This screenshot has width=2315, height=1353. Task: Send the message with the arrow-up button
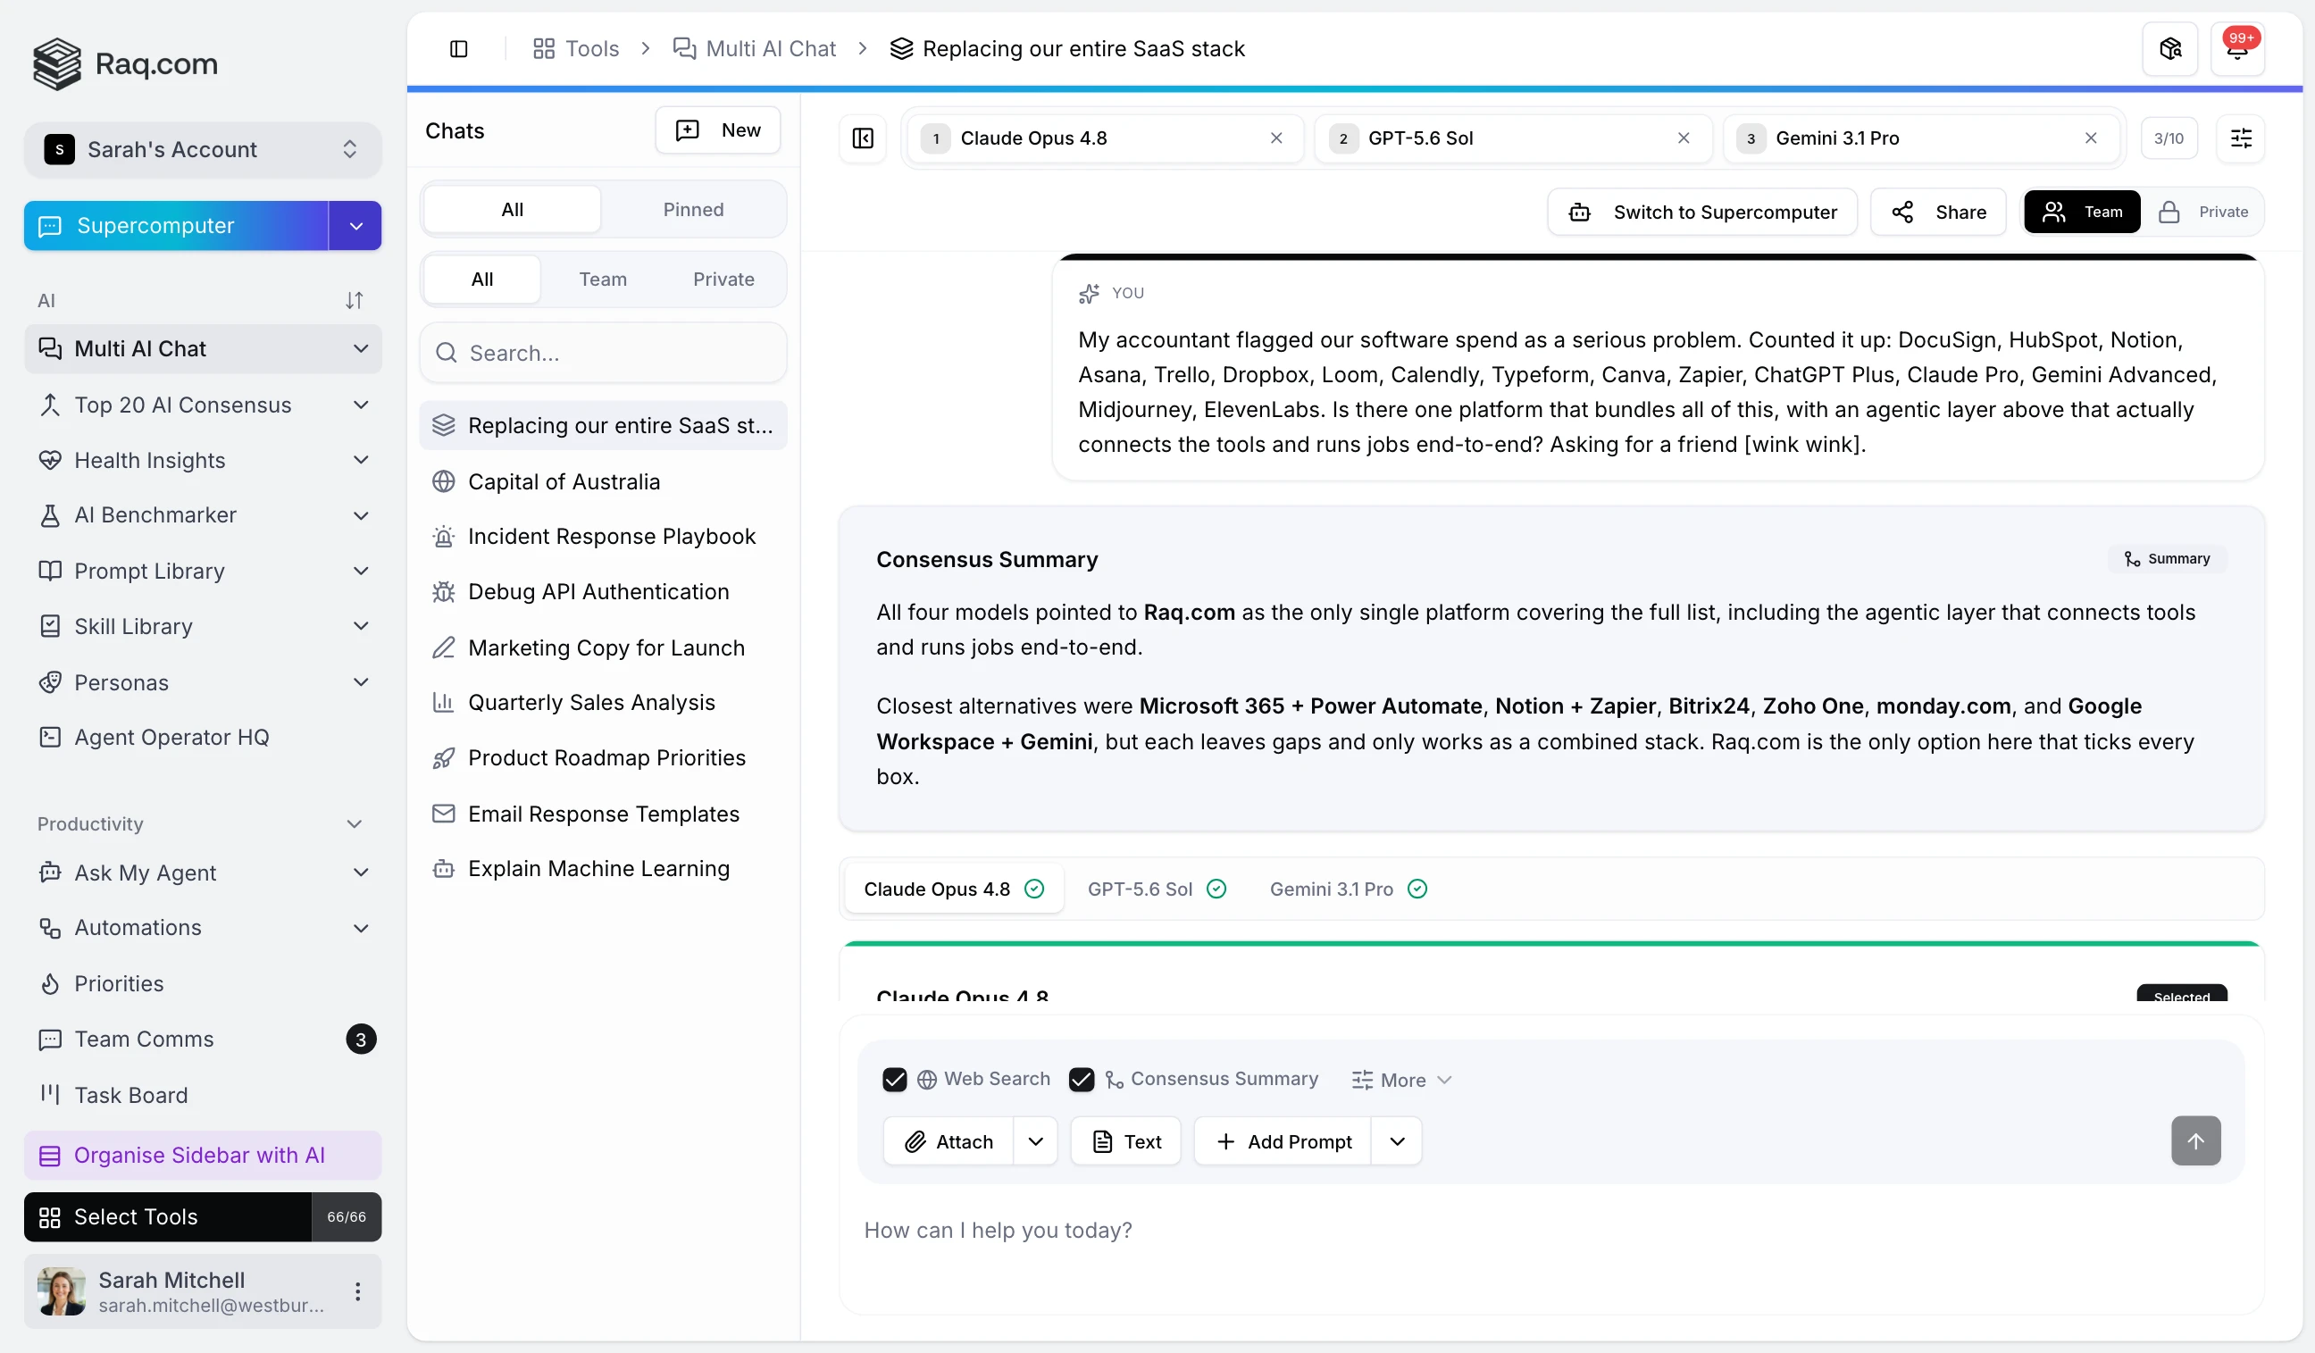[2194, 1140]
